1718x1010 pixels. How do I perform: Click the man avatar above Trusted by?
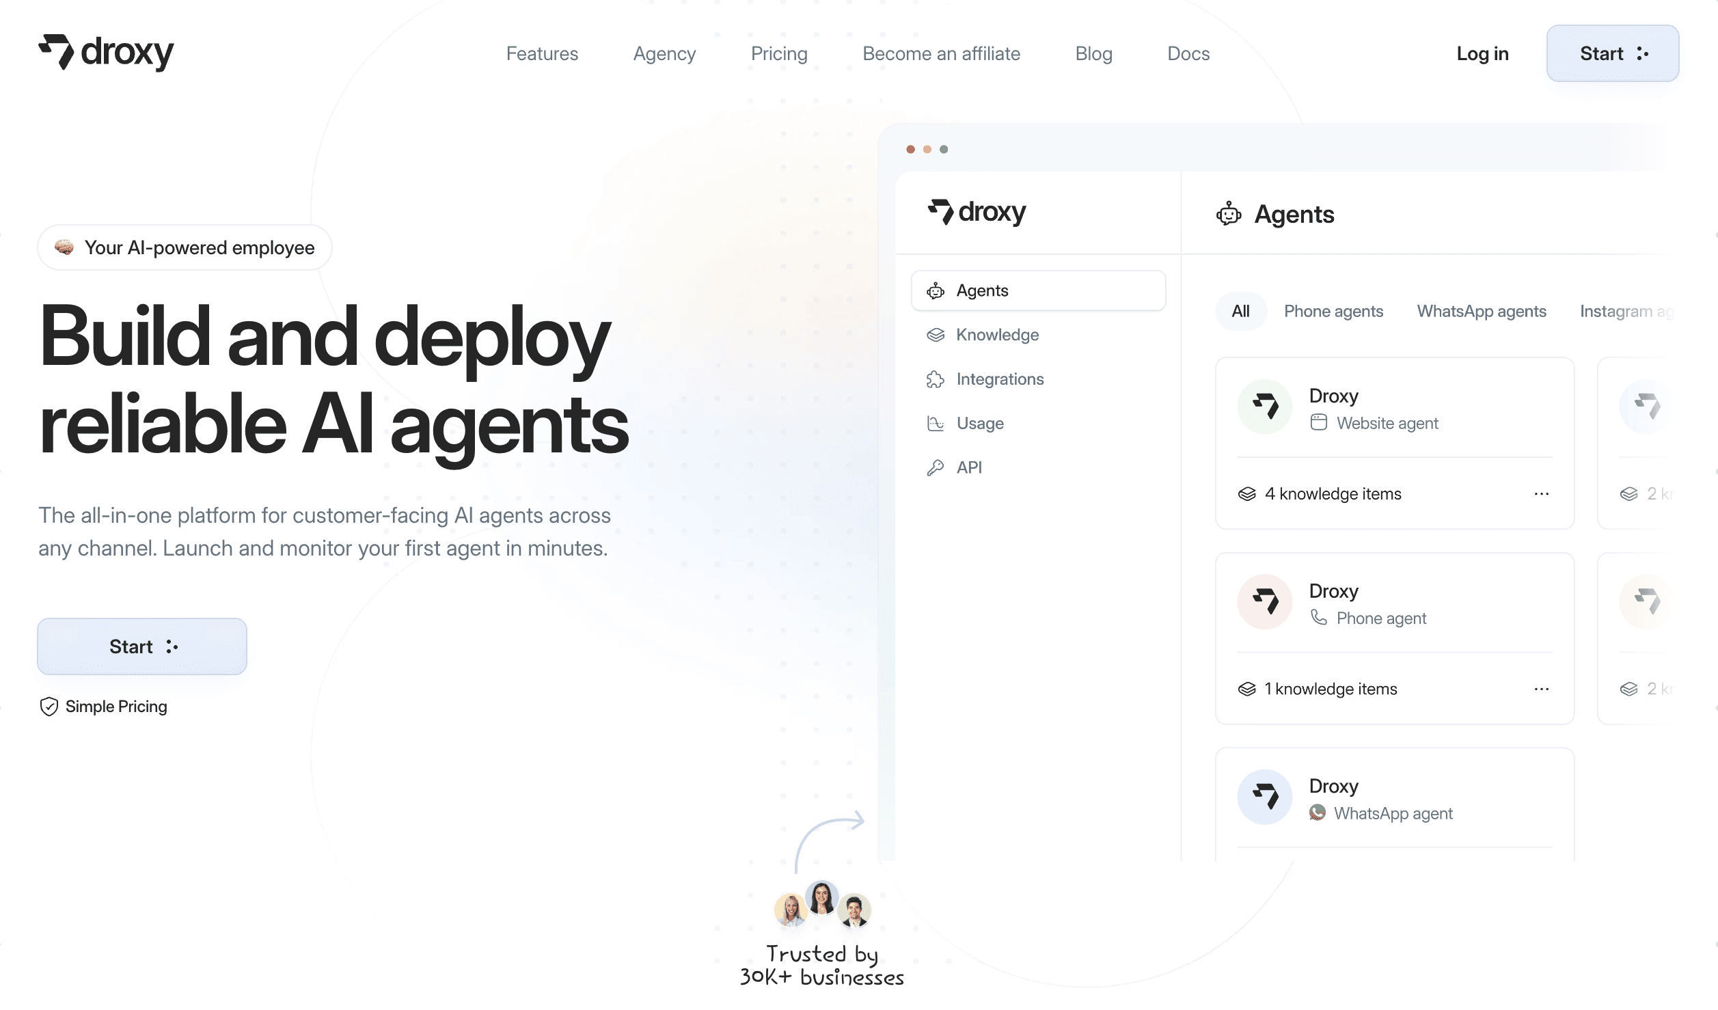point(854,910)
